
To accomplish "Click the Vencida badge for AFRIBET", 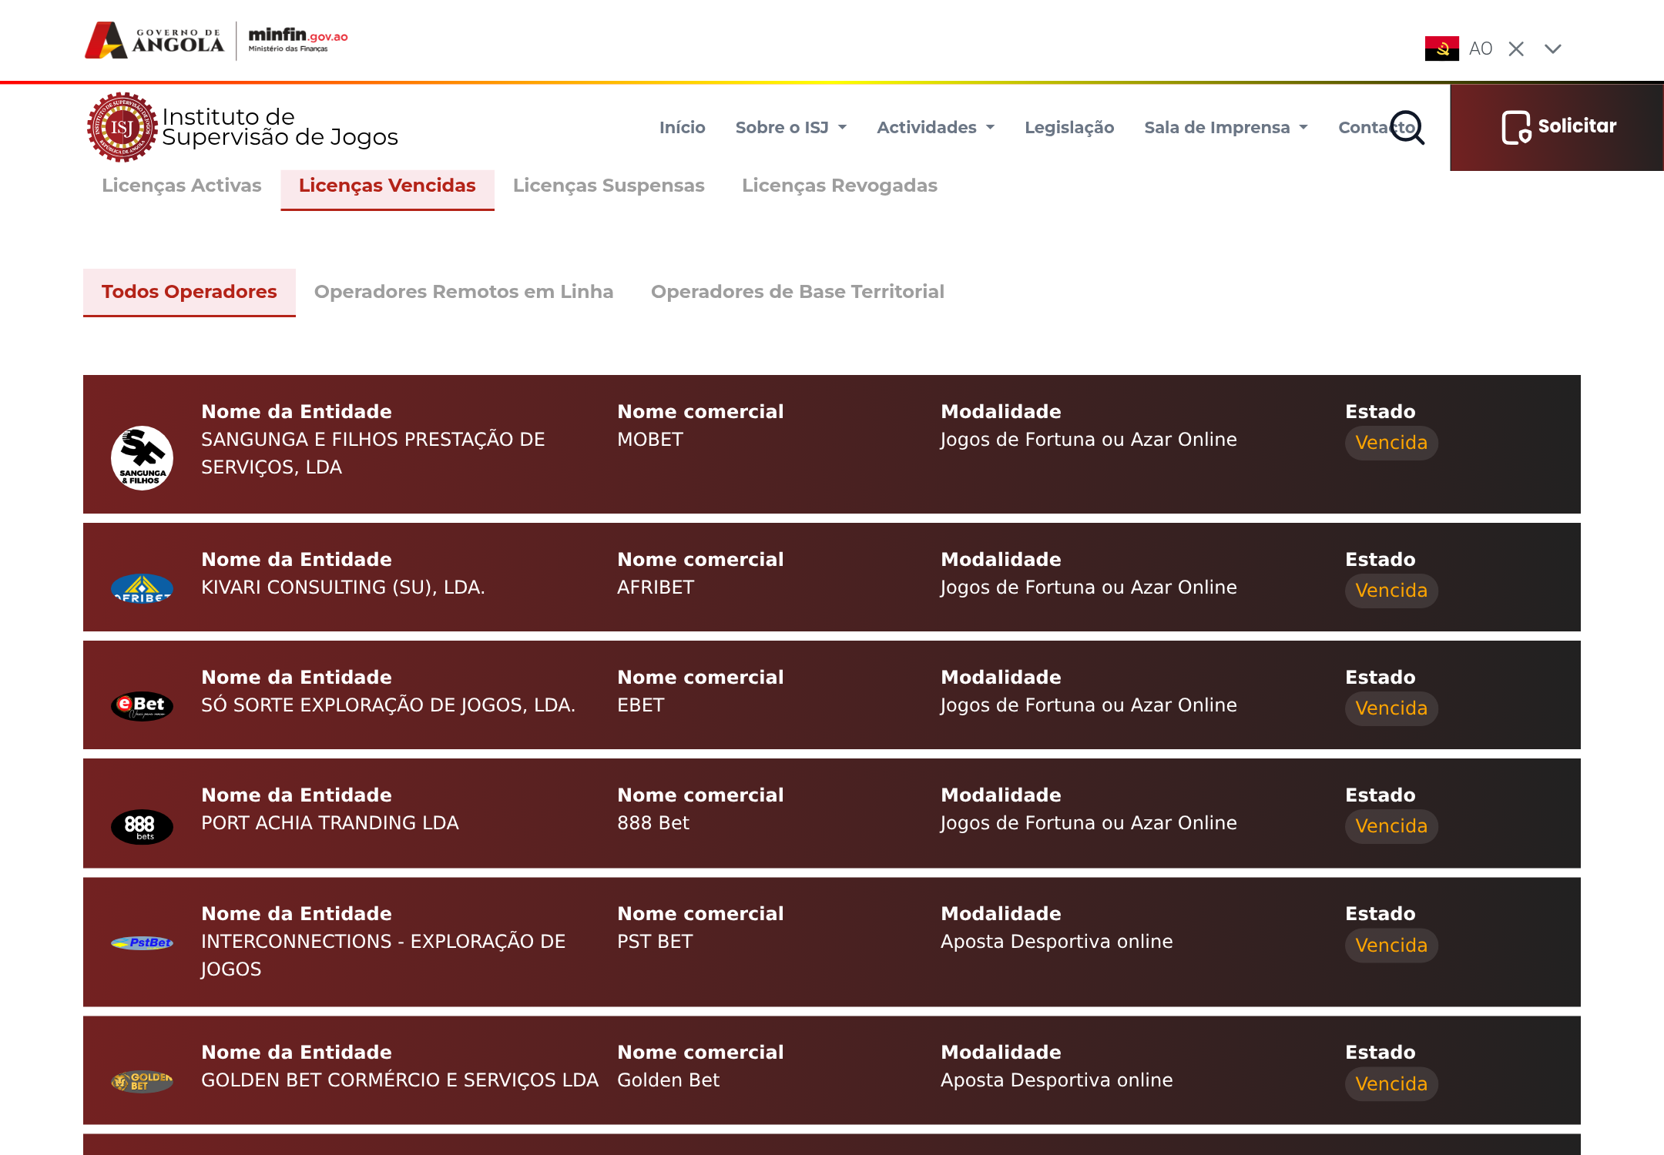I will 1391,591.
